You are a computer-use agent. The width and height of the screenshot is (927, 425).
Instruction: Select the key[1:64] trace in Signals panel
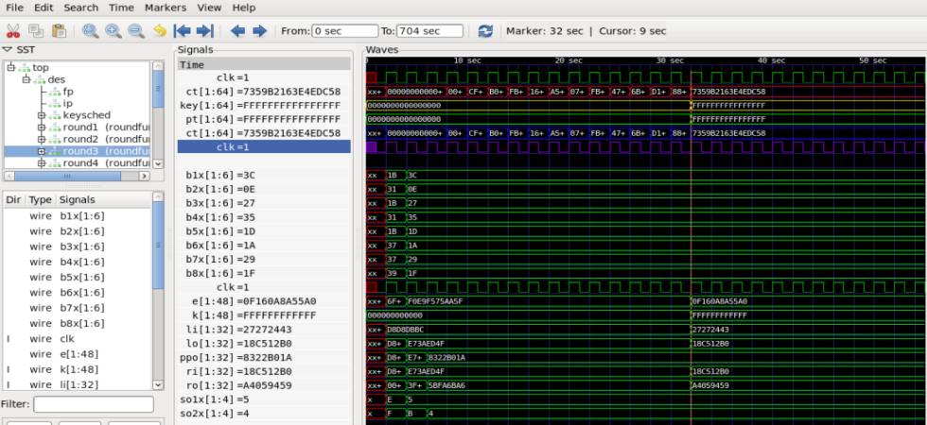[x=264, y=105]
